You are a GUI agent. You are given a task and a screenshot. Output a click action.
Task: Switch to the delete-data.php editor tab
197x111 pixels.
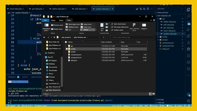58,9
